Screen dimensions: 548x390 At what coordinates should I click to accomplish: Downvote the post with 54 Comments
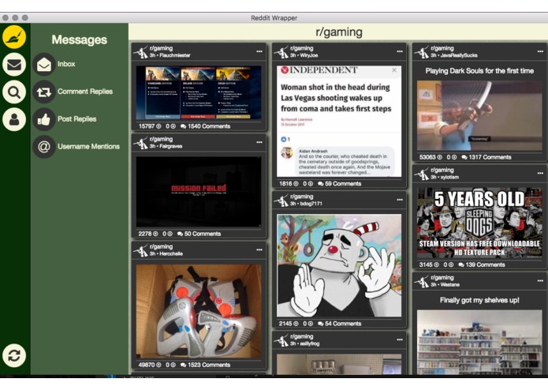coord(311,324)
